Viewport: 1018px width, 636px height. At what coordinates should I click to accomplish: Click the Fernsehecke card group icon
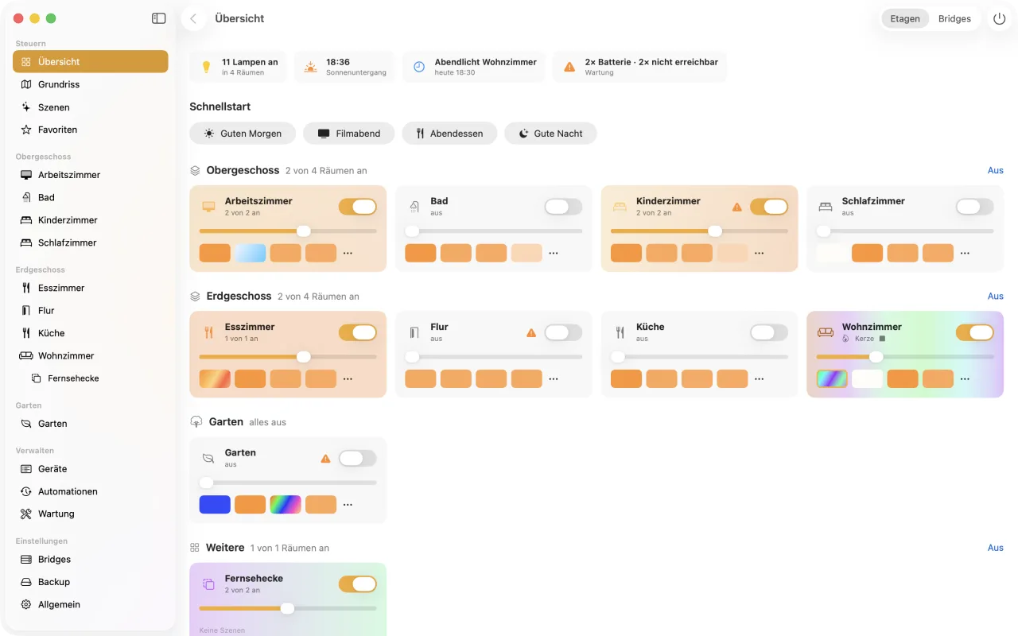point(208,584)
